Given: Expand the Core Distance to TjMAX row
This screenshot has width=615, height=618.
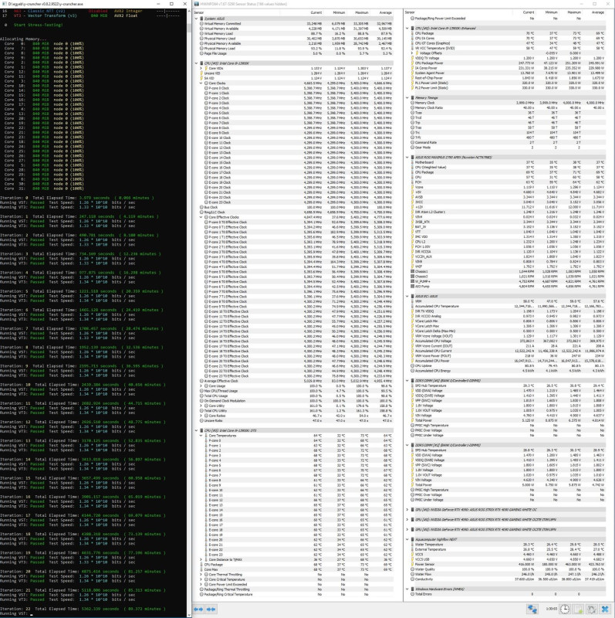Looking at the screenshot, I should click(x=201, y=559).
